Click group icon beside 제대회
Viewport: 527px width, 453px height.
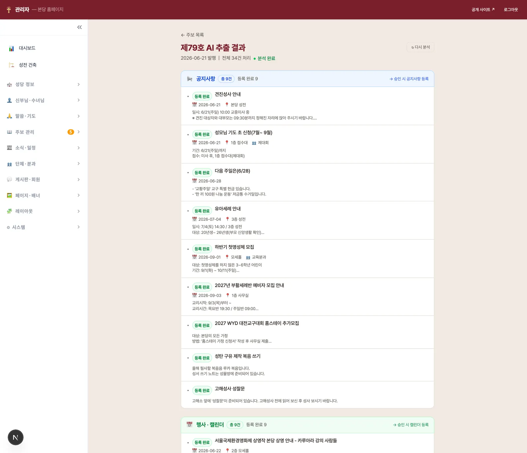[x=254, y=143]
